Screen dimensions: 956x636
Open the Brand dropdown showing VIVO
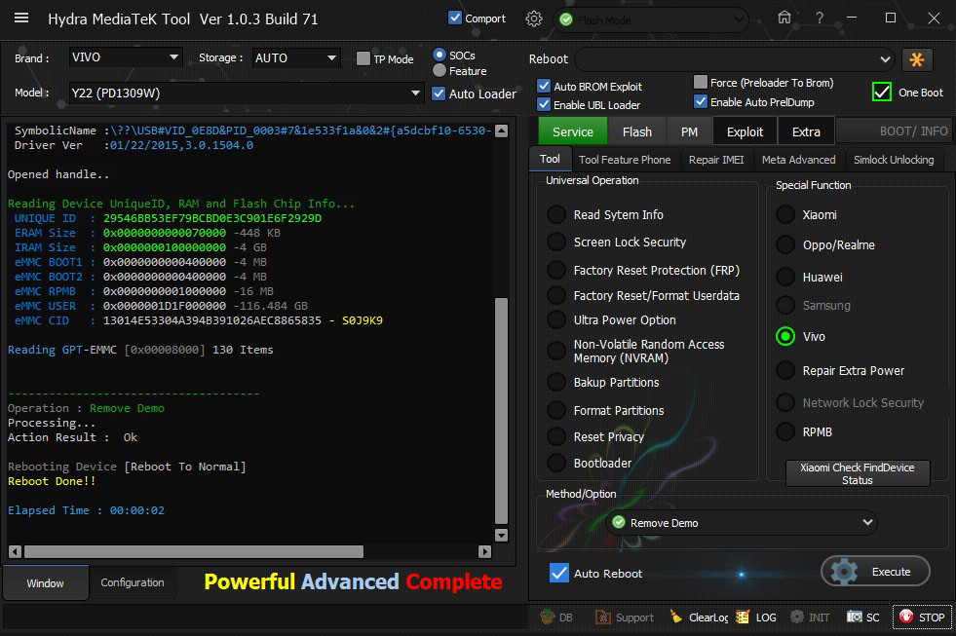click(x=125, y=57)
